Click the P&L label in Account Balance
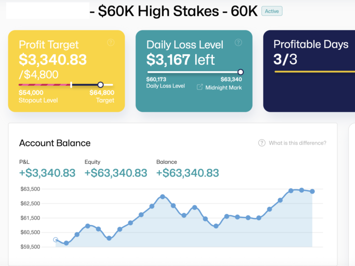 point(25,162)
